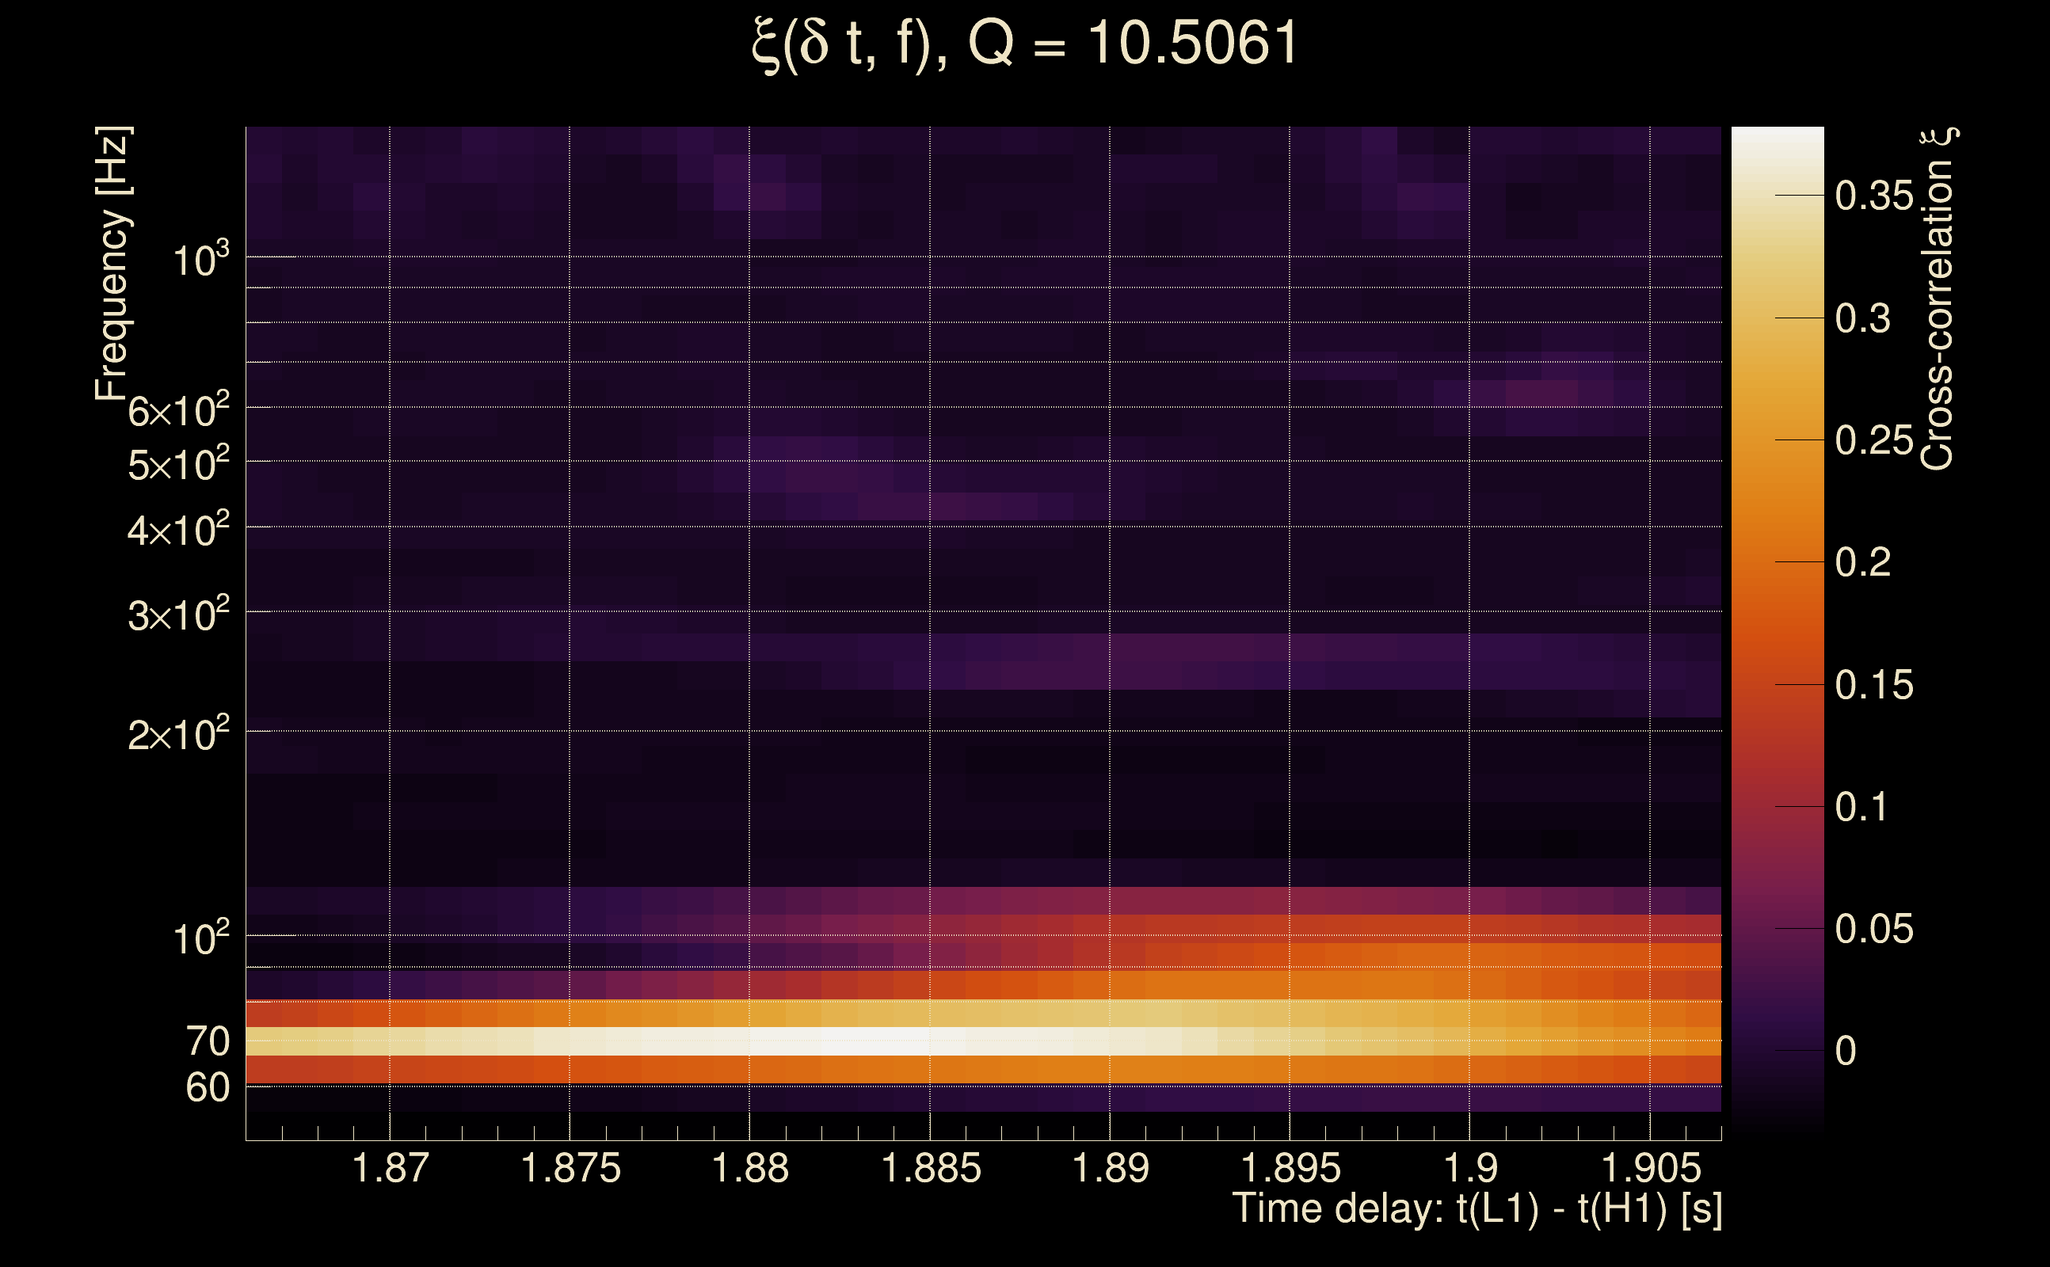Click the 1.87 x-axis tick label
The width and height of the screenshot is (2050, 1267).
pyautogui.click(x=391, y=1168)
